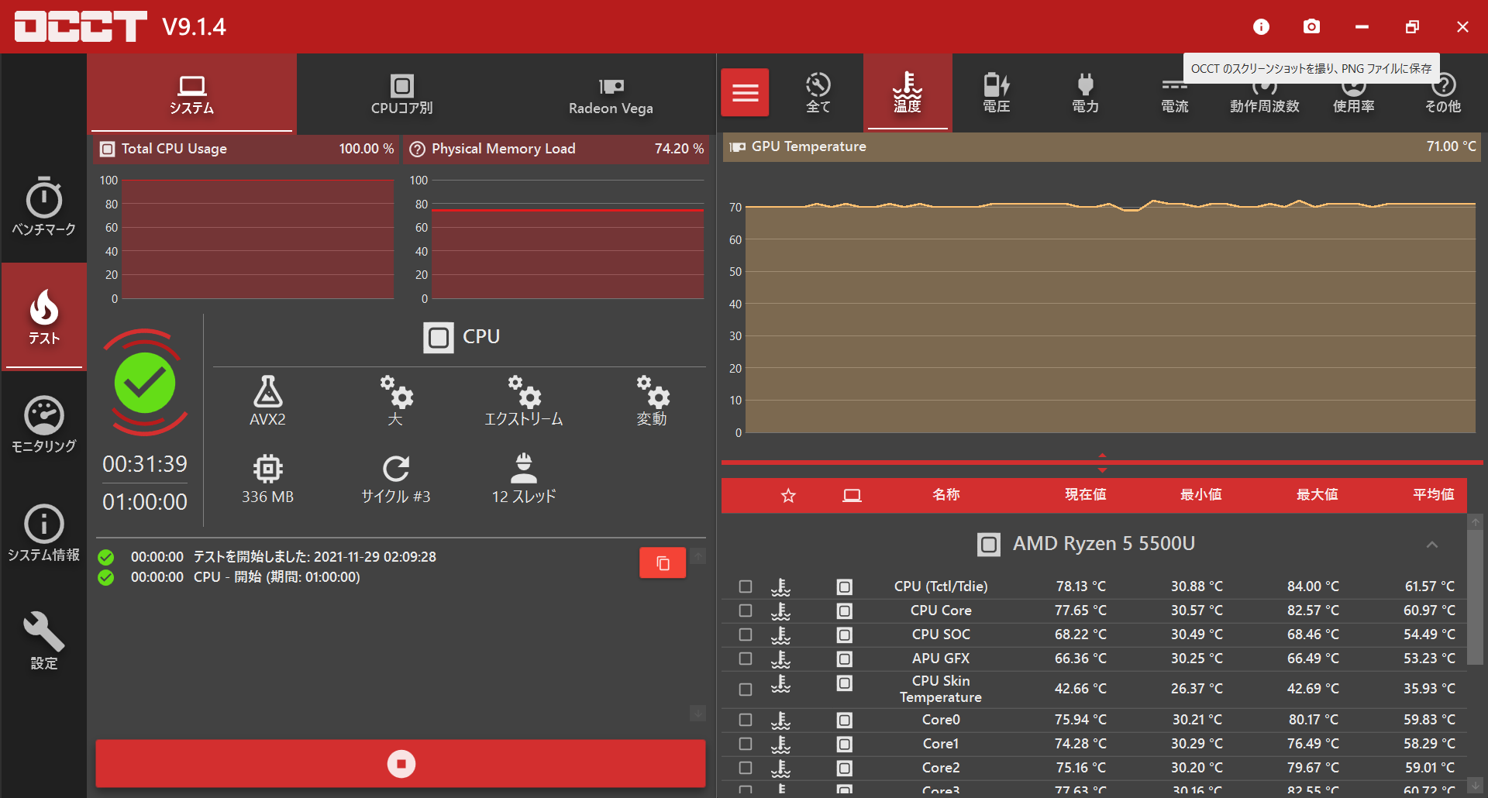Open the システム情報 system info section

pos(43,533)
